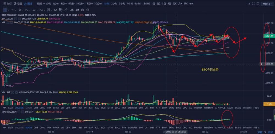Select RSI in the volume panel tab row

(80, 108)
